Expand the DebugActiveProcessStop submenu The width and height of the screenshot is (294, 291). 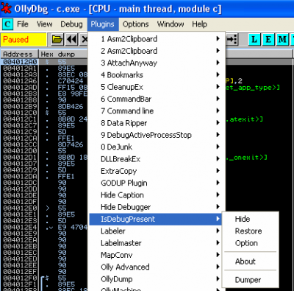coord(157,135)
